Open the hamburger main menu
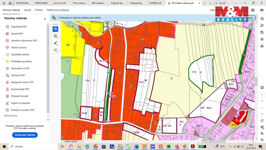 pyautogui.click(x=3, y=3)
